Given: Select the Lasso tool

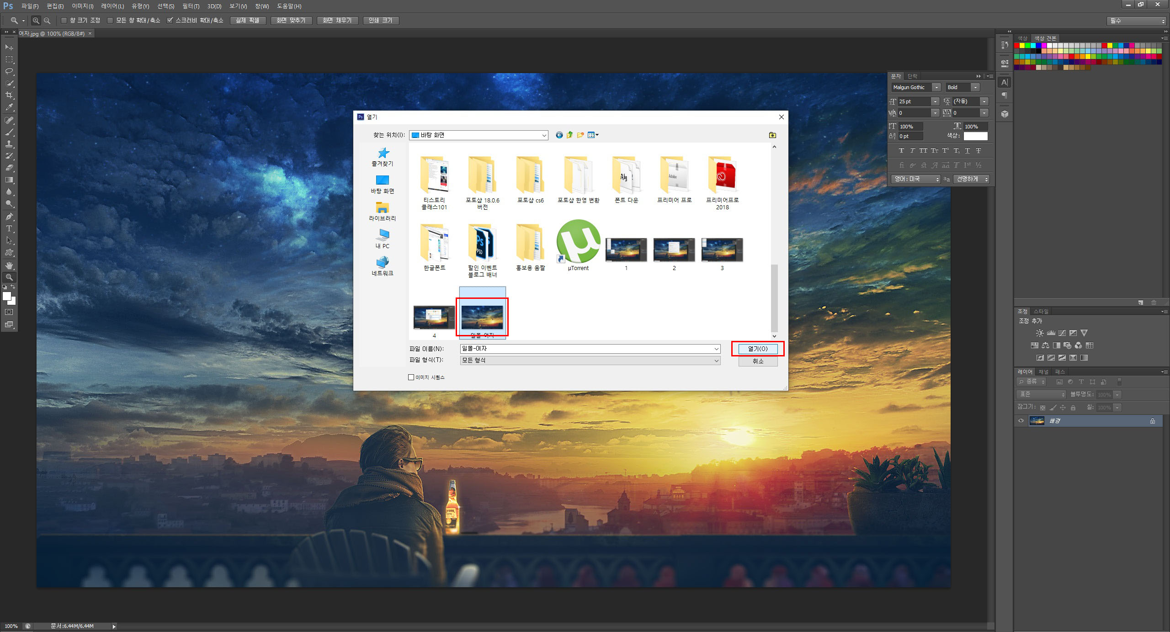Looking at the screenshot, I should (9, 71).
